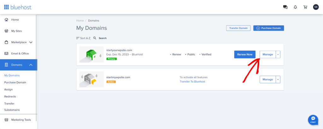Click the Purchase Domain button
Image resolution: width=323 pixels, height=129 pixels.
point(268,28)
